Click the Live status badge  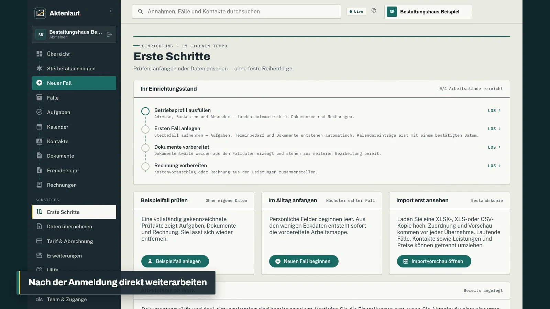coord(356,11)
